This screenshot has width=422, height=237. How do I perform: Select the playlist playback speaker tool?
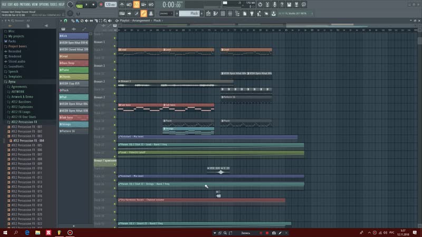[110, 21]
